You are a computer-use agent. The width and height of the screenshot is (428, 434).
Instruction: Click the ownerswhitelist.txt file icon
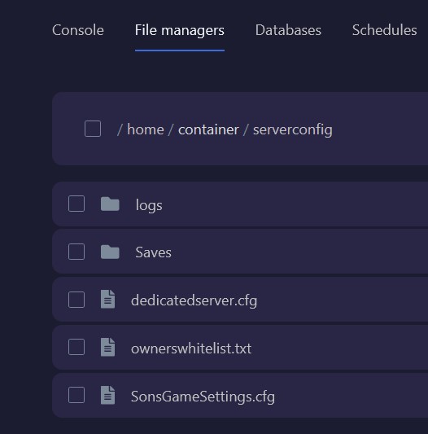107,347
